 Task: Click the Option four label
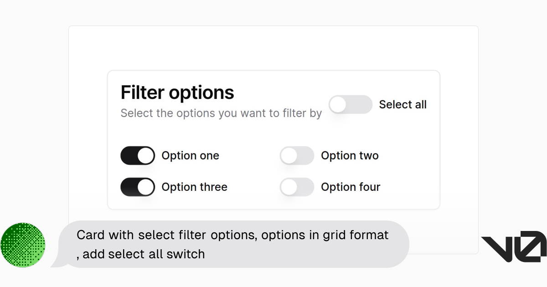(351, 187)
